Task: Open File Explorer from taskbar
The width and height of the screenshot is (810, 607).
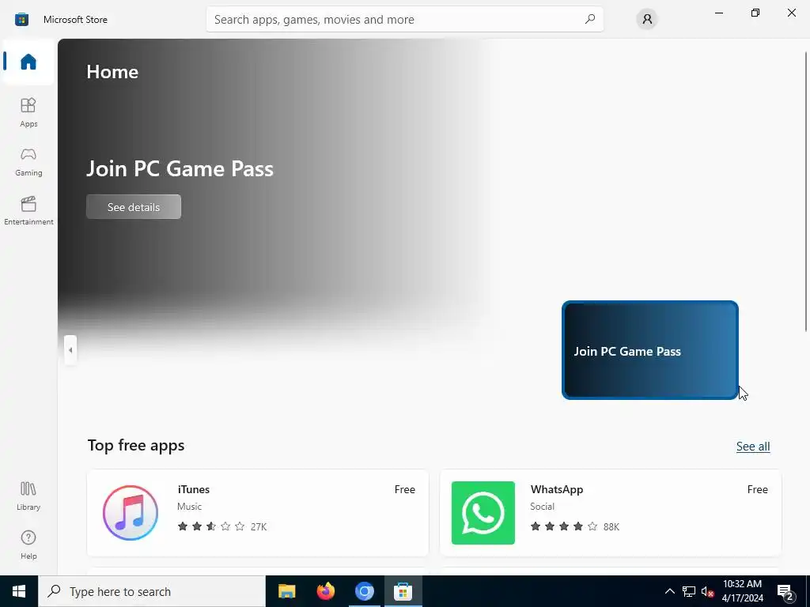Action: click(x=286, y=591)
